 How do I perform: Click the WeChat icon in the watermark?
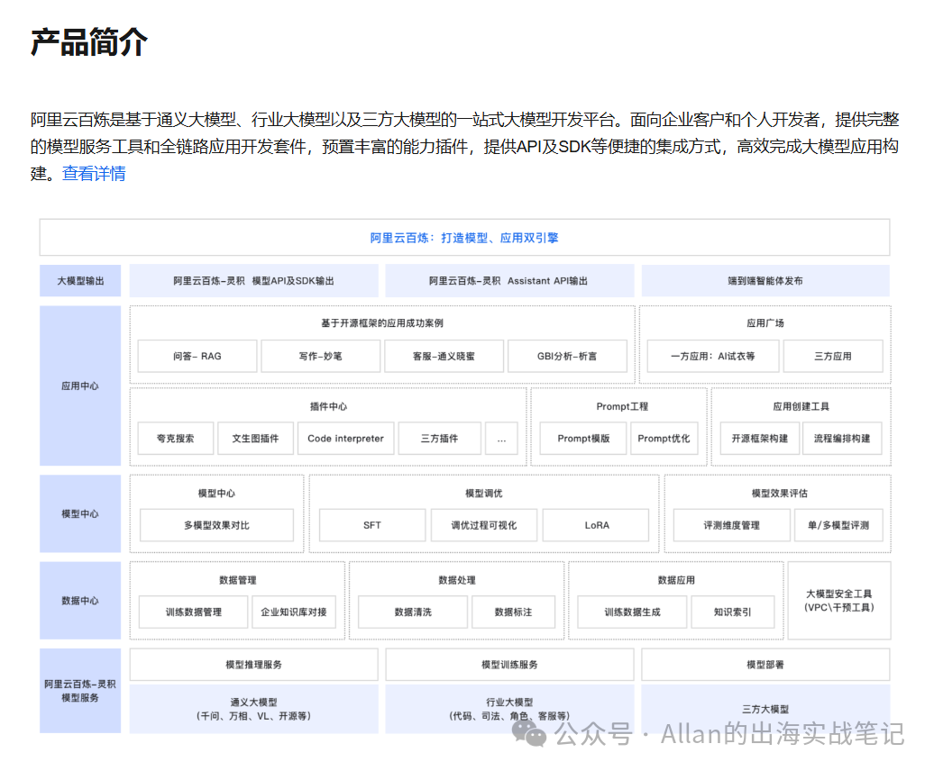click(535, 735)
